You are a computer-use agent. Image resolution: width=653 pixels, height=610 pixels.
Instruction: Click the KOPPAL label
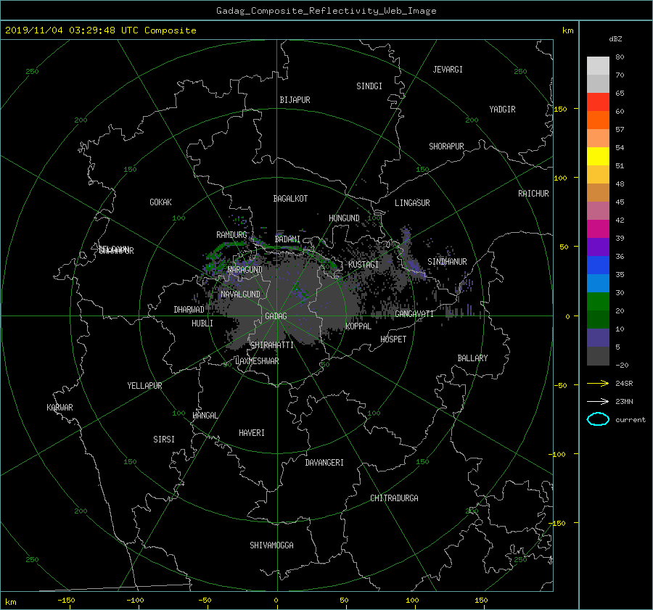point(358,326)
